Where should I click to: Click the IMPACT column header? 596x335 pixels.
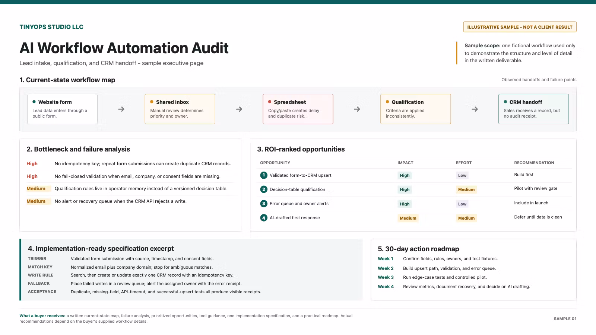pyautogui.click(x=405, y=163)
